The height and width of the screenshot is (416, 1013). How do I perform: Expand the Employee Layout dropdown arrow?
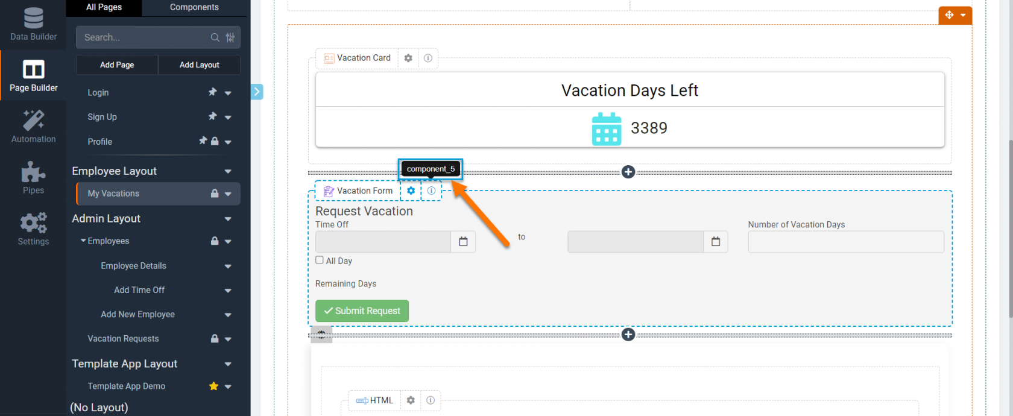[228, 171]
